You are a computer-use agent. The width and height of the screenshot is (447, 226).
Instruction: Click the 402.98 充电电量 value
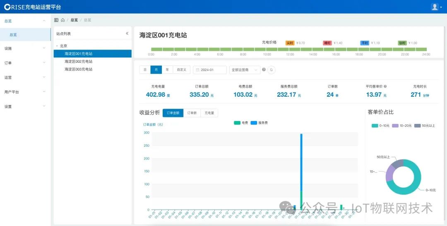(156, 95)
